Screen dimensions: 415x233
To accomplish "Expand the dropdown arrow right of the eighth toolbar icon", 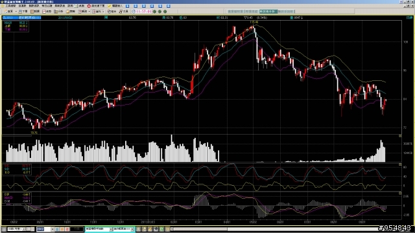I will pos(103,12).
